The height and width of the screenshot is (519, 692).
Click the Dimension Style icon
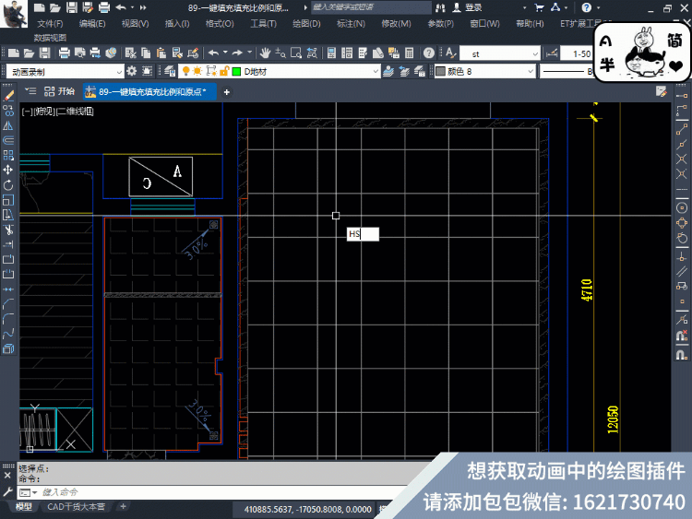pyautogui.click(x=552, y=53)
